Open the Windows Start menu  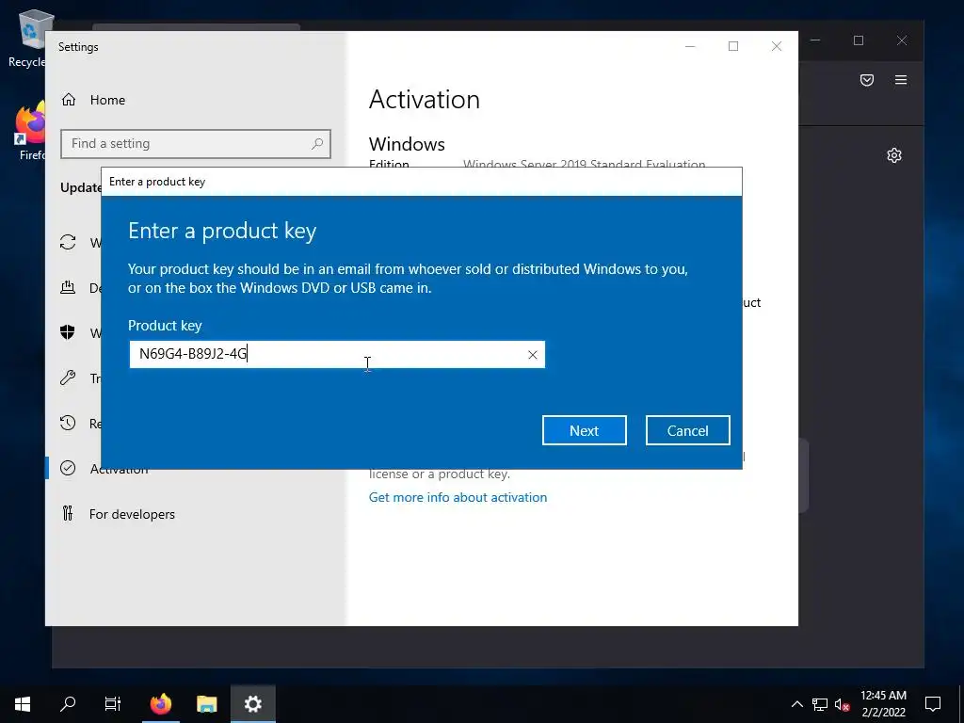click(x=23, y=704)
